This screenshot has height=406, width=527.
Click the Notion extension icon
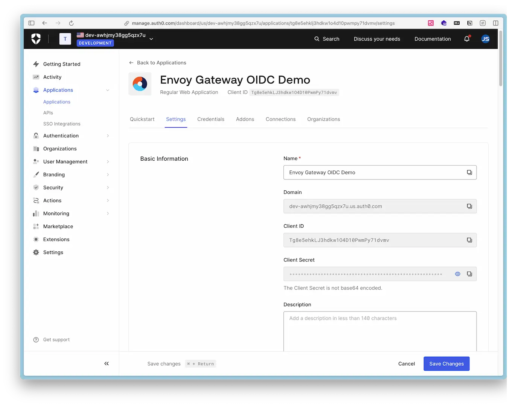pos(470,23)
